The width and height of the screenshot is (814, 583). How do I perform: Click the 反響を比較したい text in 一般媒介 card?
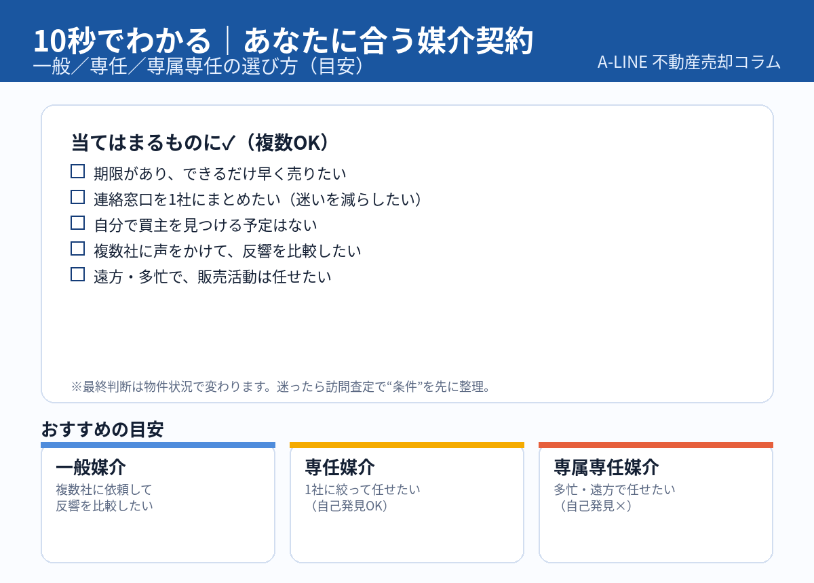pyautogui.click(x=104, y=506)
